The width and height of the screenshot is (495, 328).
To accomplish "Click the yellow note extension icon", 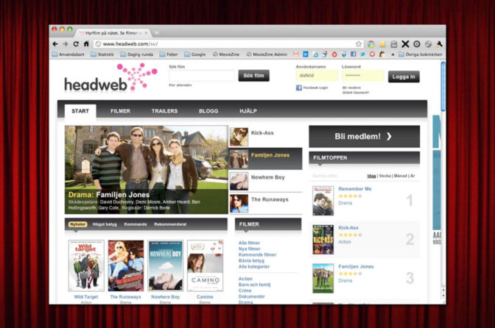I will click(382, 44).
